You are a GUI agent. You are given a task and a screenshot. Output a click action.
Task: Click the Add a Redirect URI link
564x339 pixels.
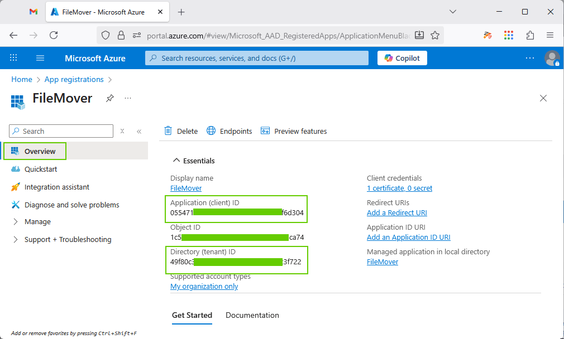pyautogui.click(x=396, y=212)
